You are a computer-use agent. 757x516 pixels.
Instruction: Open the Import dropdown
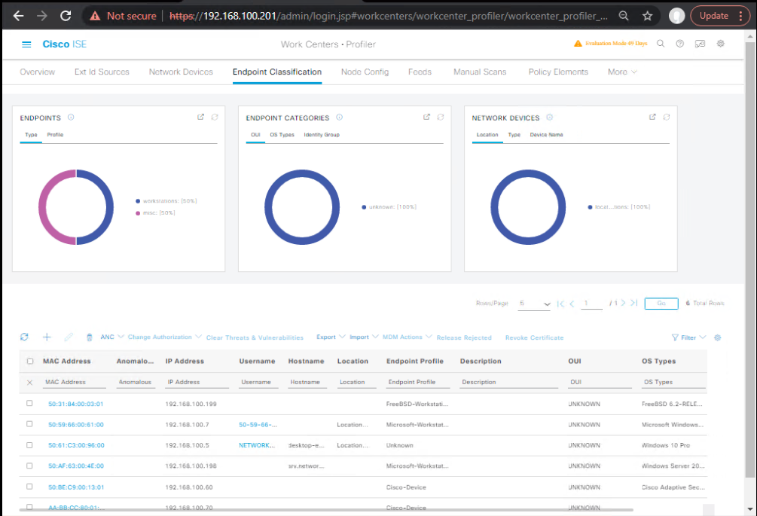[x=364, y=337]
